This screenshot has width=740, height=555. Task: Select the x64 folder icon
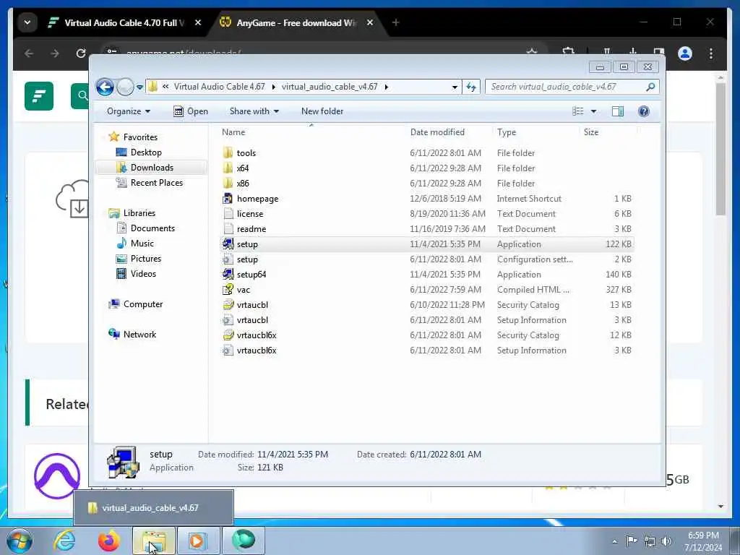228,168
